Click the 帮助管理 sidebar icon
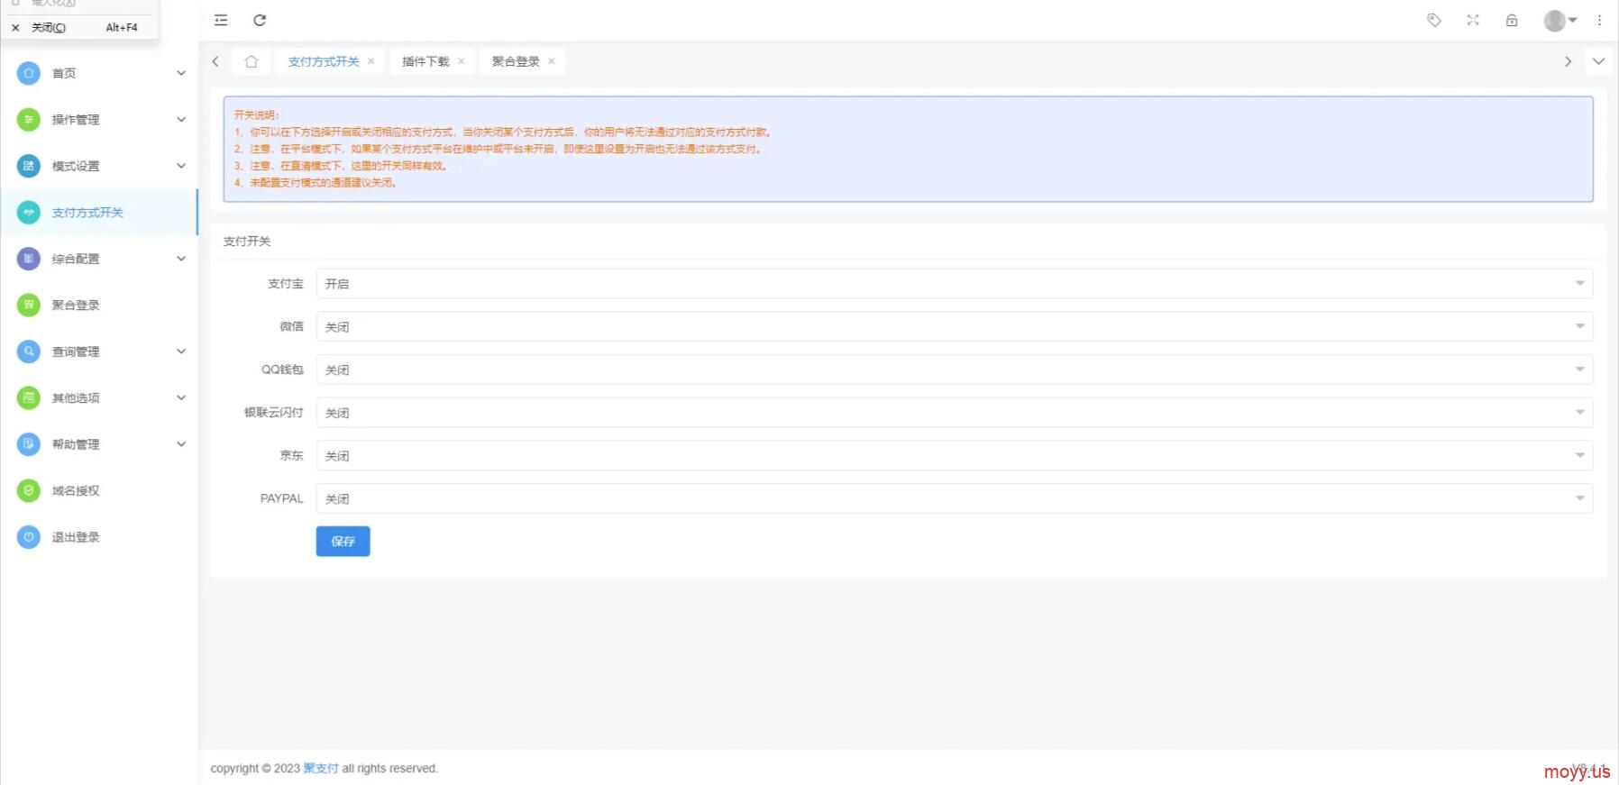 pyautogui.click(x=29, y=444)
